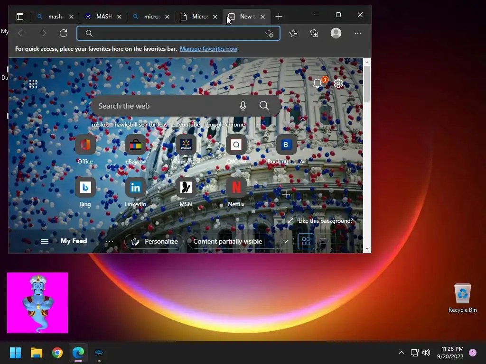Click the Personalize button
486x364 pixels.
coord(154,241)
